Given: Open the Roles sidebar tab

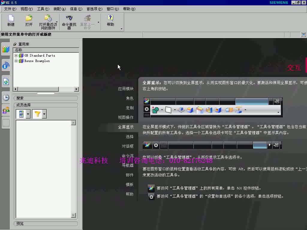Looking at the screenshot, I should click(6, 110).
